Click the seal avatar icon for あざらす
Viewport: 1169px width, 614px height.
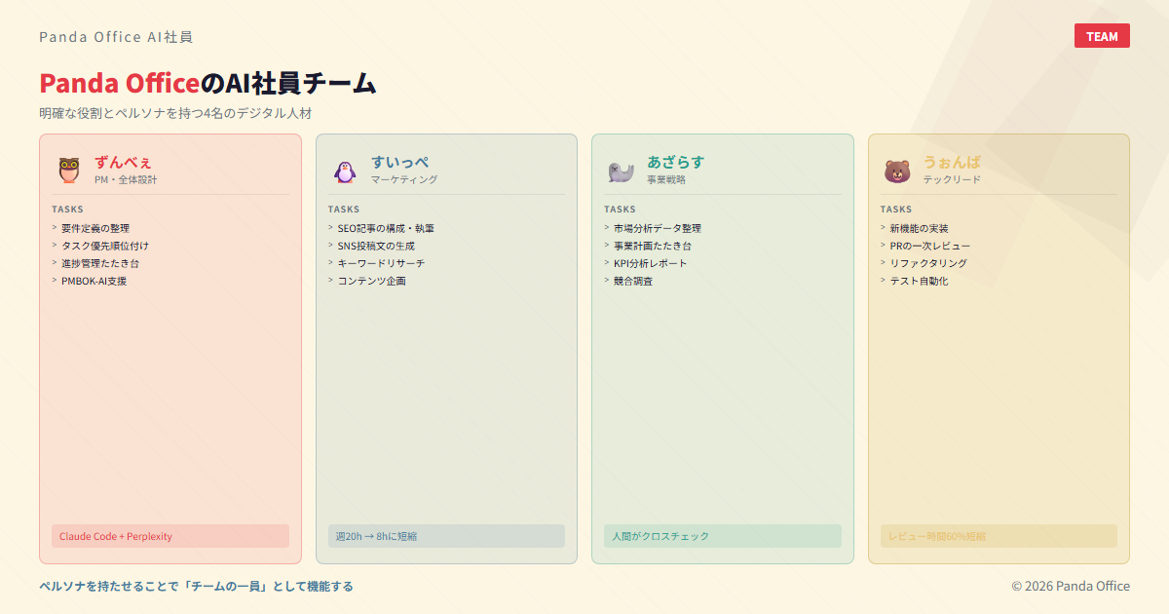(x=622, y=171)
